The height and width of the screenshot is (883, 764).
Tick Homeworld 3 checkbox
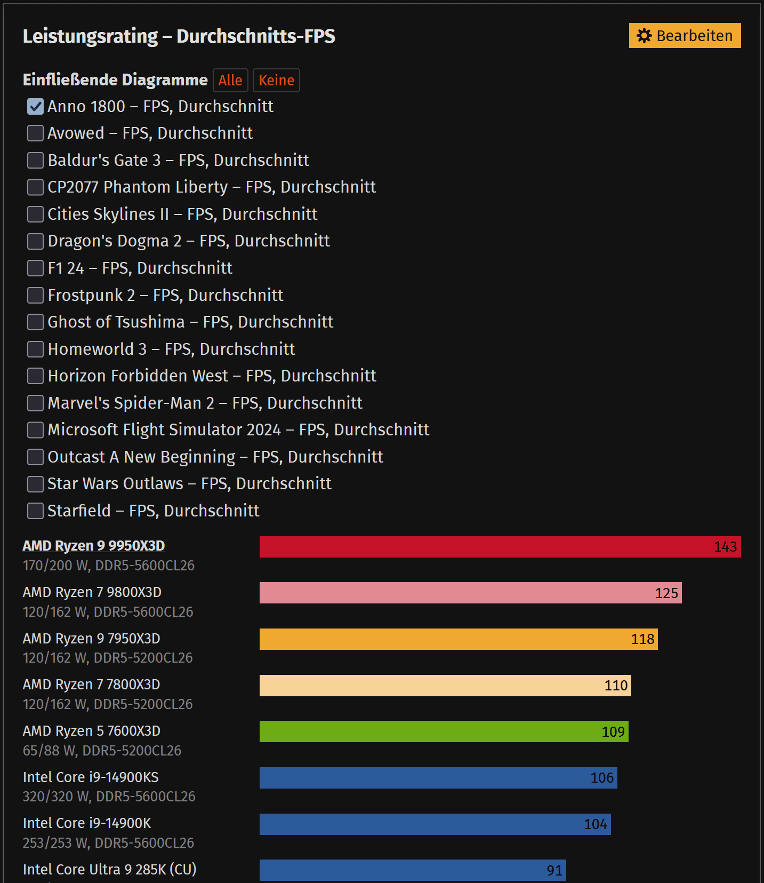point(35,349)
